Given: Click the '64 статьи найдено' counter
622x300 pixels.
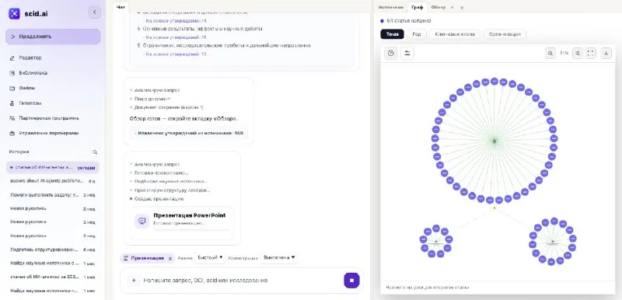Looking at the screenshot, I should (x=409, y=21).
